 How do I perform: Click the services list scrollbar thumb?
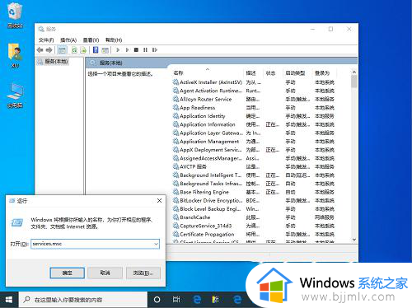354,82
